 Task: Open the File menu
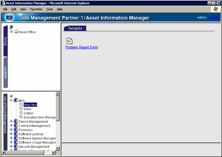(5, 9)
